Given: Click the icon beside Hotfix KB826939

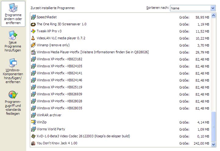Looking at the screenshot, I should point(33,94).
